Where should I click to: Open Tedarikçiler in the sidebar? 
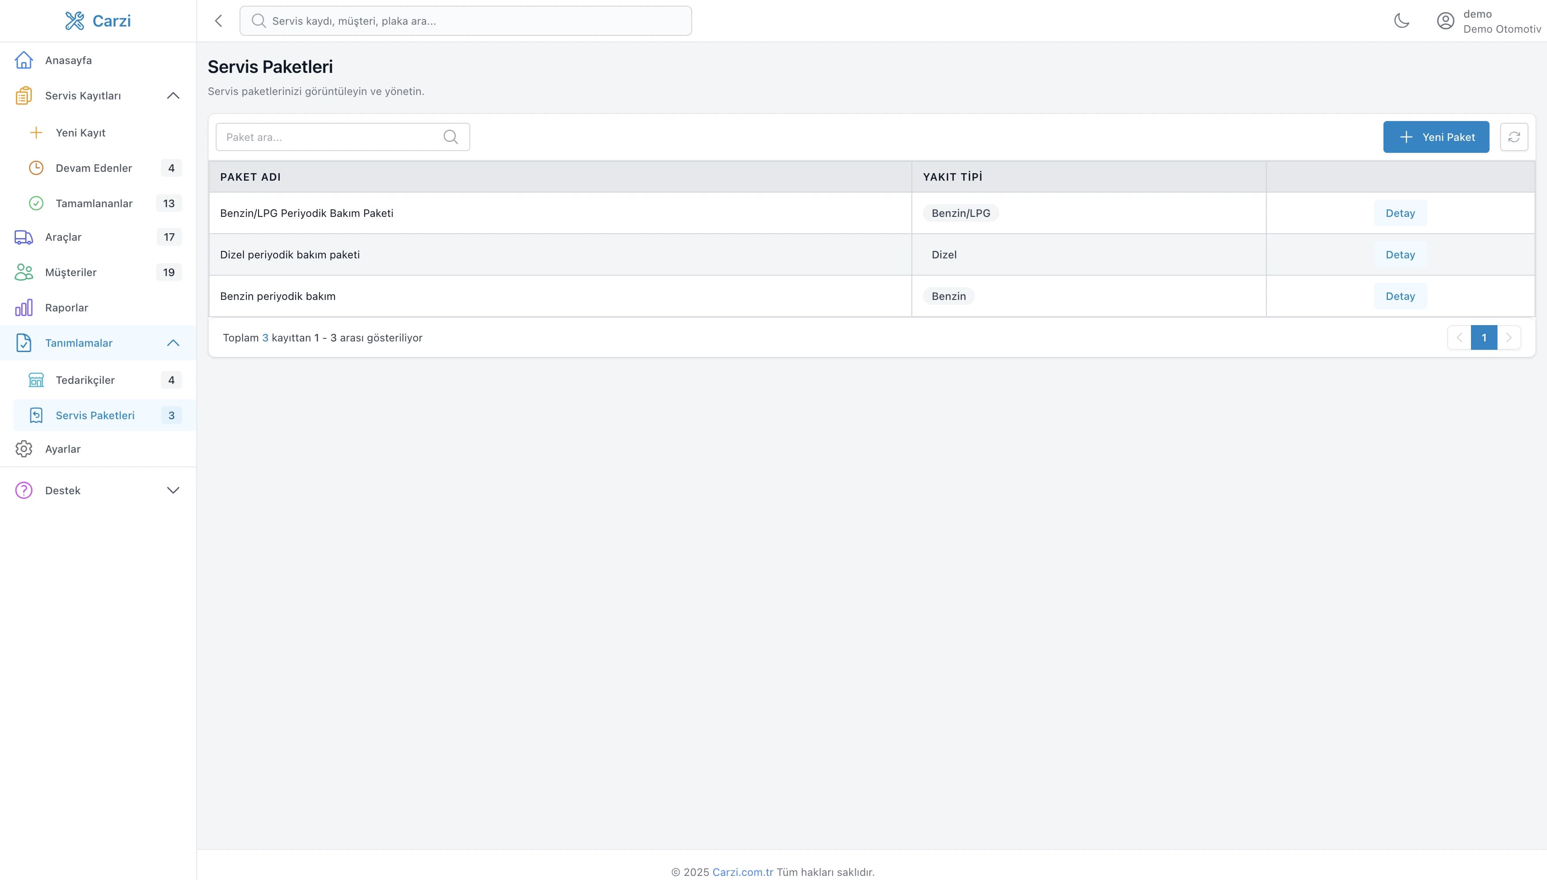104,380
